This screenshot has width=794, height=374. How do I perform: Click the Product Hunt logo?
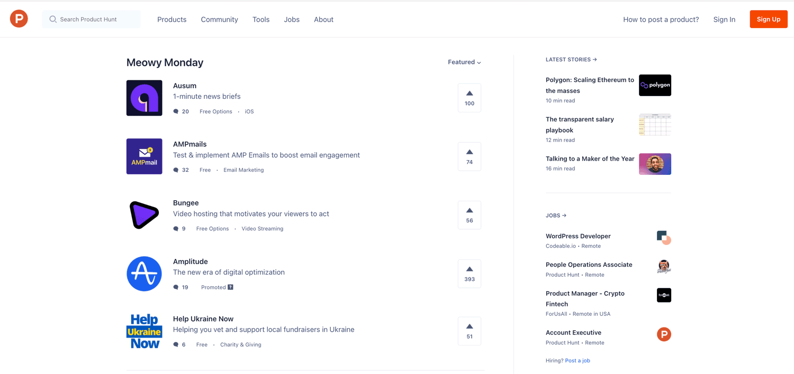(19, 18)
